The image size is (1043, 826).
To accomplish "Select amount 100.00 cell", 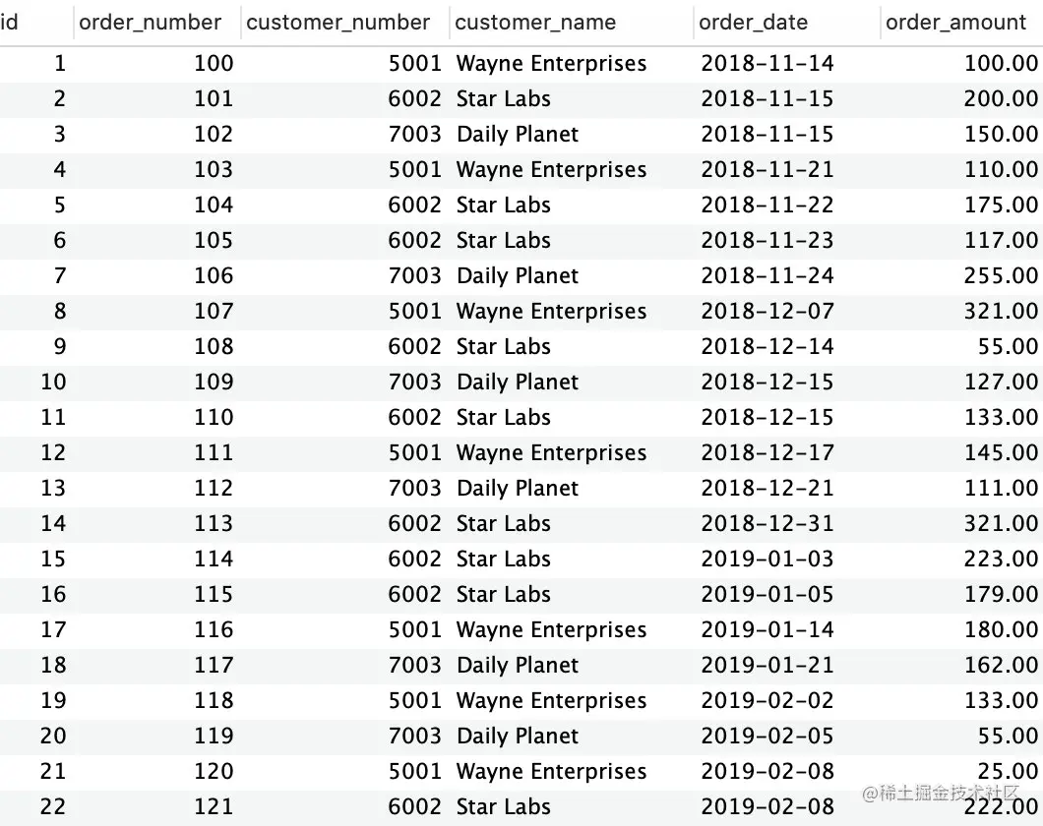I will pos(1001,63).
